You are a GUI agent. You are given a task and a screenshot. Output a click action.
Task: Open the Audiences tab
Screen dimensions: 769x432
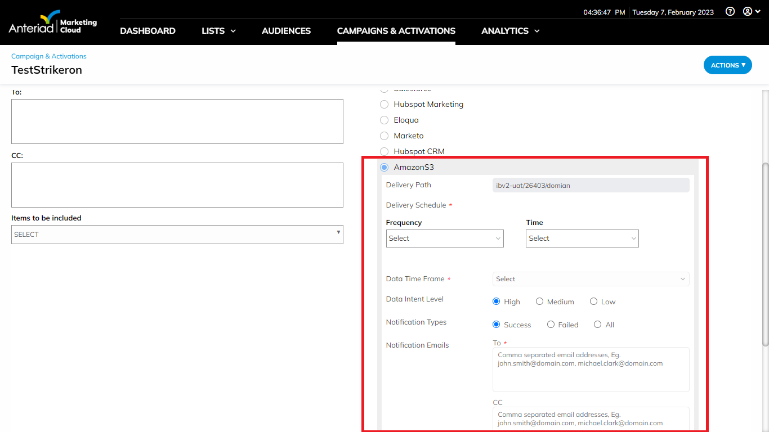[x=286, y=31]
